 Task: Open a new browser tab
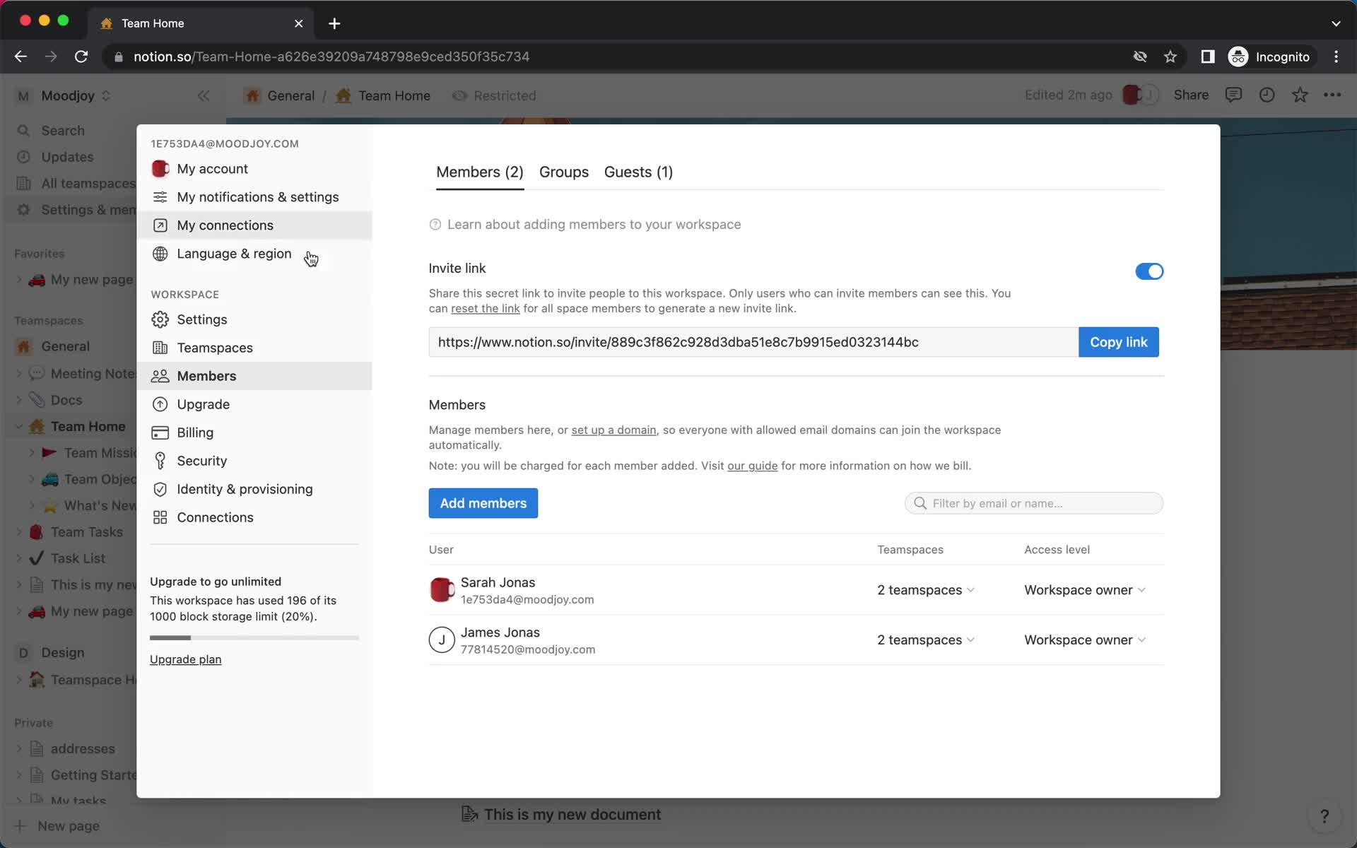pos(334,23)
